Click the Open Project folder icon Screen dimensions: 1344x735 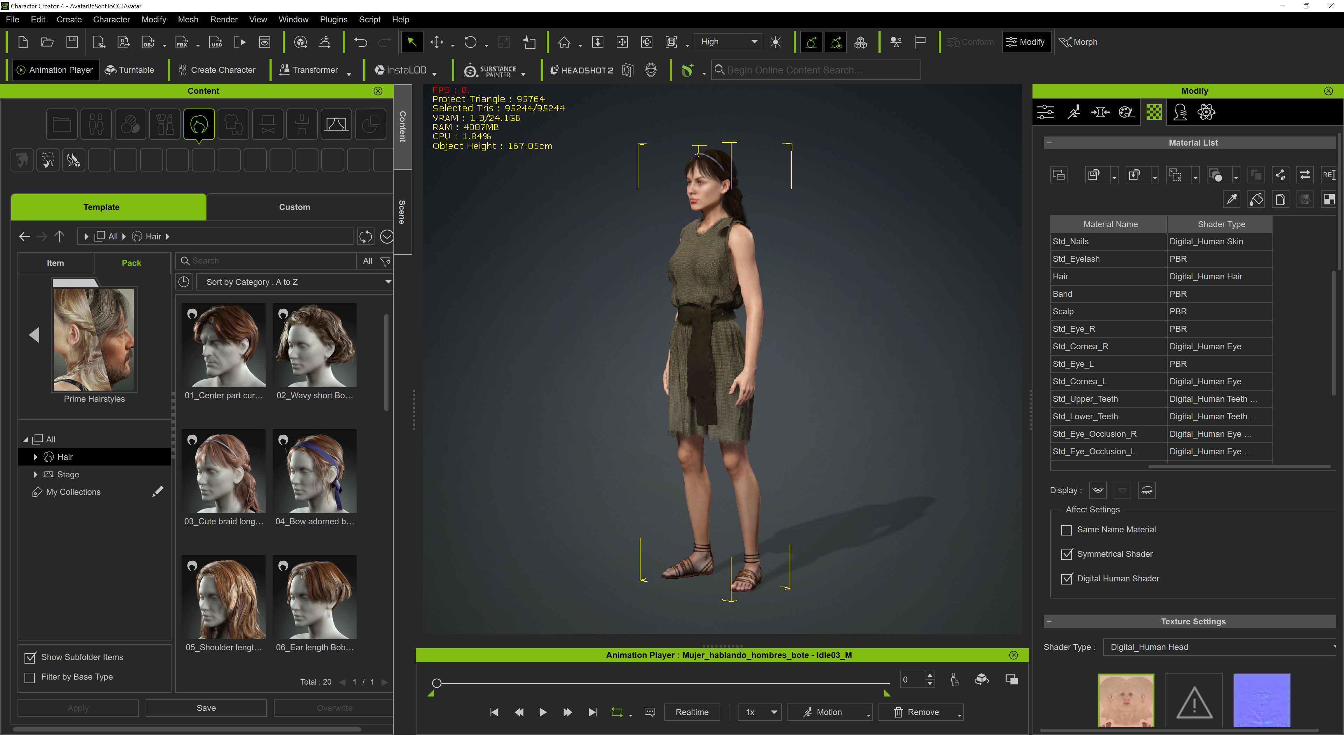coord(48,42)
